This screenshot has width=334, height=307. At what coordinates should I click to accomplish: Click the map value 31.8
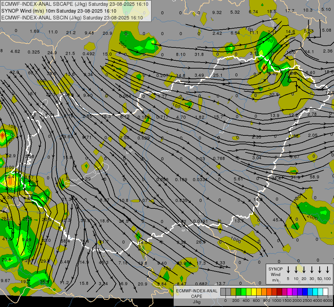(199, 55)
